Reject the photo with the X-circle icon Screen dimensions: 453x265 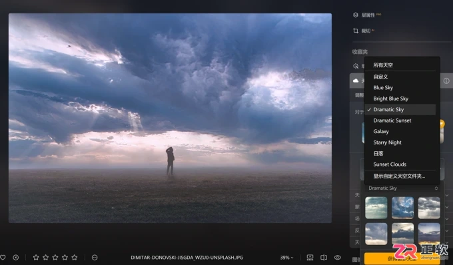coord(16,257)
